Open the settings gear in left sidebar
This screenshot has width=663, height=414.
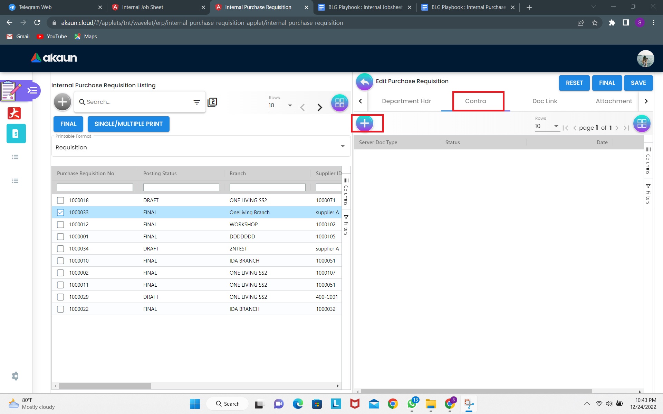(x=15, y=376)
